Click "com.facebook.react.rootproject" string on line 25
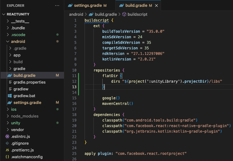233x161 pixels. point(151,154)
